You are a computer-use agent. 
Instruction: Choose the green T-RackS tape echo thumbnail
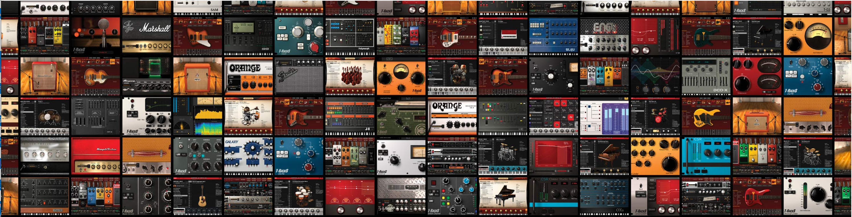(x=401, y=116)
